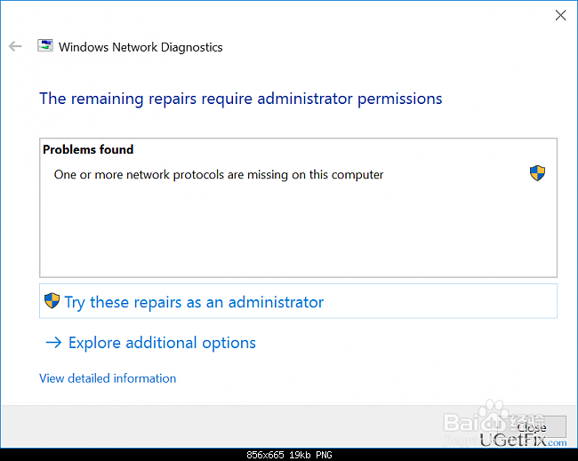Viewport: 578px width, 461px height.
Task: Close the dialog with the top-right X
Action: [x=560, y=15]
